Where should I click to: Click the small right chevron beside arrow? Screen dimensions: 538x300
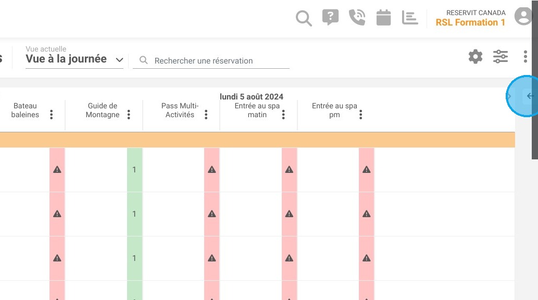509,96
